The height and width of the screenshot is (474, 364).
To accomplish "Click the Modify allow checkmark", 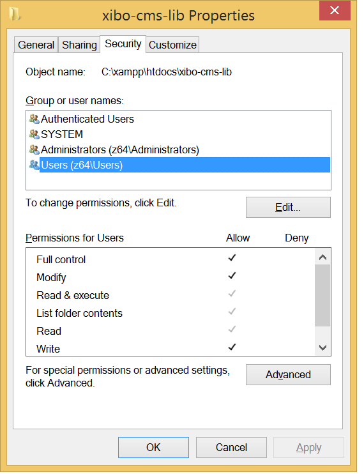I will pyautogui.click(x=232, y=275).
